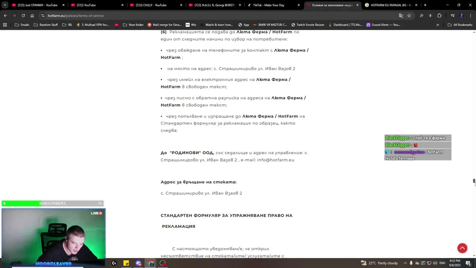
Task: Click the heading 'Адрес за връщане на стоката:'
Action: (199, 182)
